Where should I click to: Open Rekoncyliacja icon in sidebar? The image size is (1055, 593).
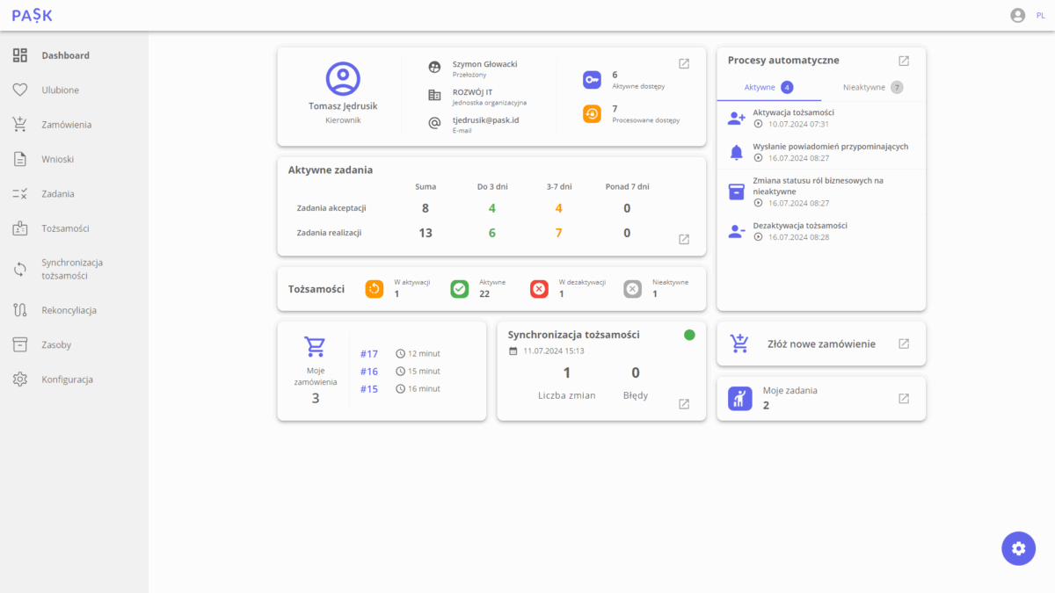coord(20,310)
